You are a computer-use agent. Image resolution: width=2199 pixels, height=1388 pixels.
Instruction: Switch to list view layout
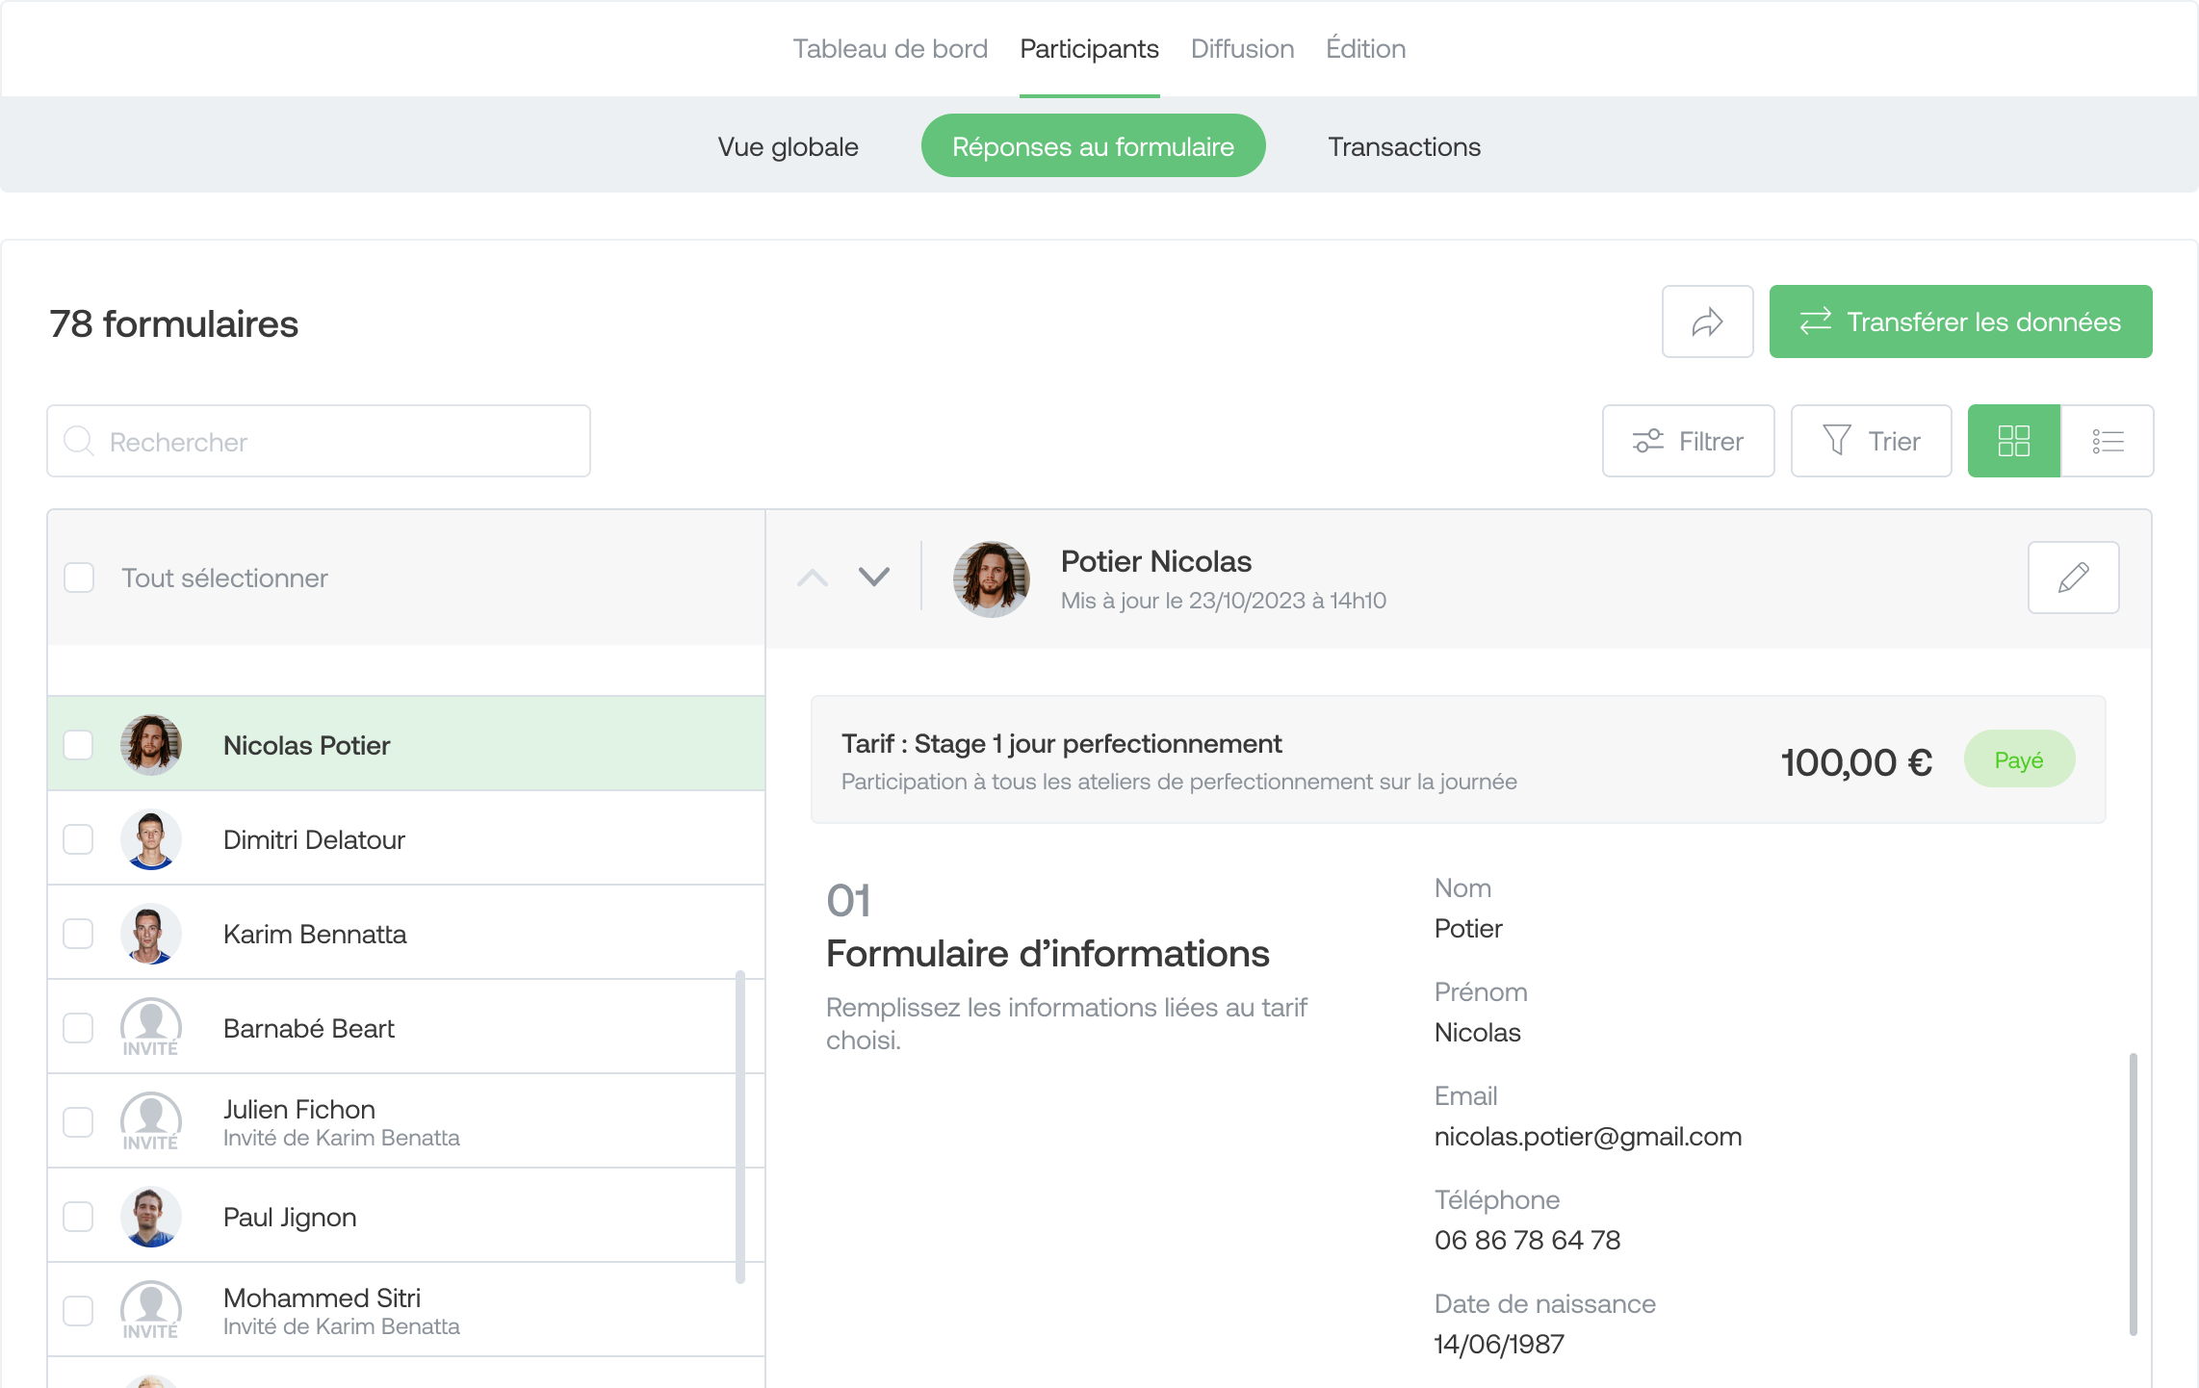coord(2108,441)
